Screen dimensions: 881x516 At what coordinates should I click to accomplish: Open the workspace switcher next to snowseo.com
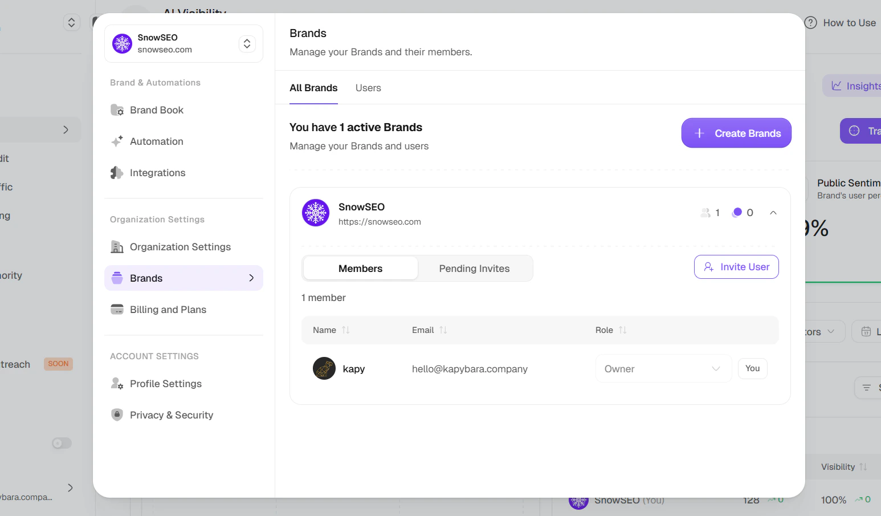pos(247,43)
